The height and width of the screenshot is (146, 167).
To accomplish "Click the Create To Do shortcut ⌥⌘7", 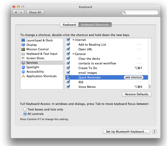I will (x=138, y=68).
